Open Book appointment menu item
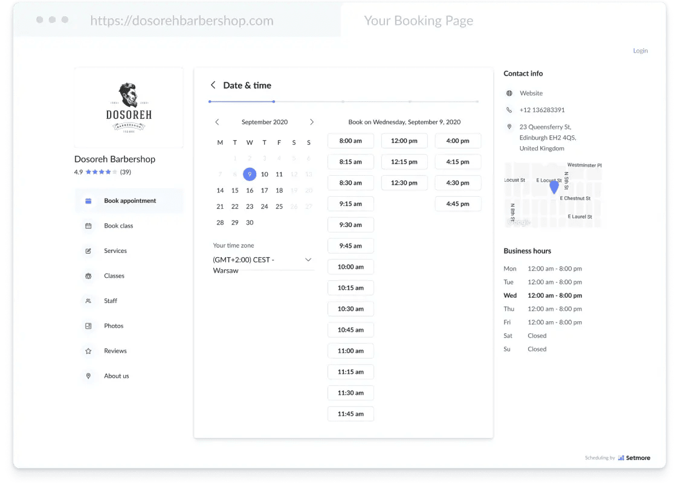This screenshot has width=678, height=483. (x=129, y=201)
